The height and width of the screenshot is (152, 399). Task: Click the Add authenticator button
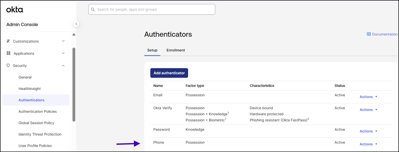[169, 73]
